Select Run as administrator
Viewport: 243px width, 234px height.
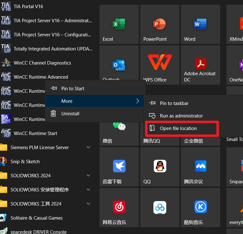tap(194, 116)
